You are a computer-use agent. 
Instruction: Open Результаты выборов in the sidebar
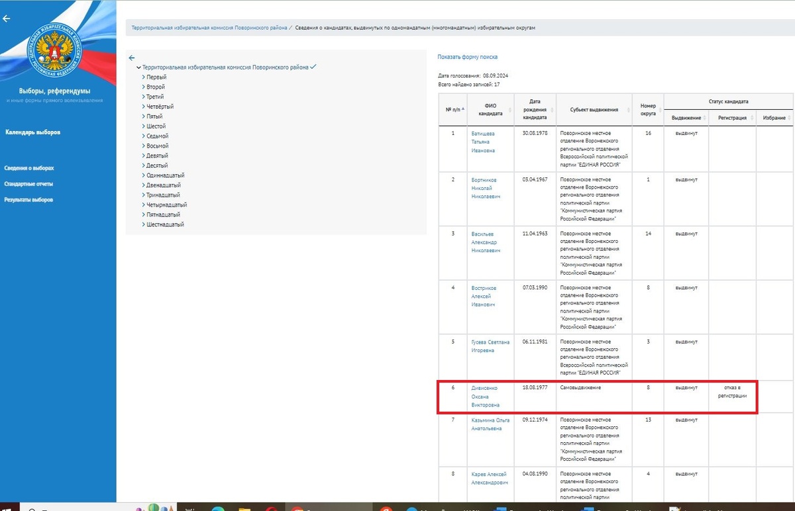click(x=28, y=200)
